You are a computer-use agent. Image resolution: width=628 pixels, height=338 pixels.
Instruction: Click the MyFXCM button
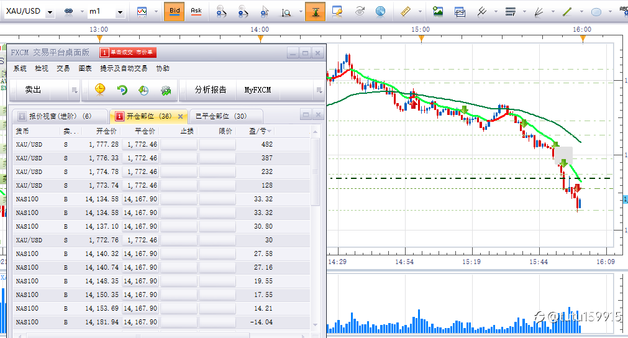(x=258, y=90)
